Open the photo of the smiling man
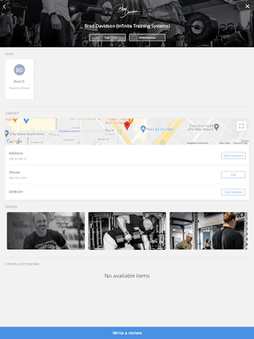Screen dimensions: 254x339 click(46, 231)
